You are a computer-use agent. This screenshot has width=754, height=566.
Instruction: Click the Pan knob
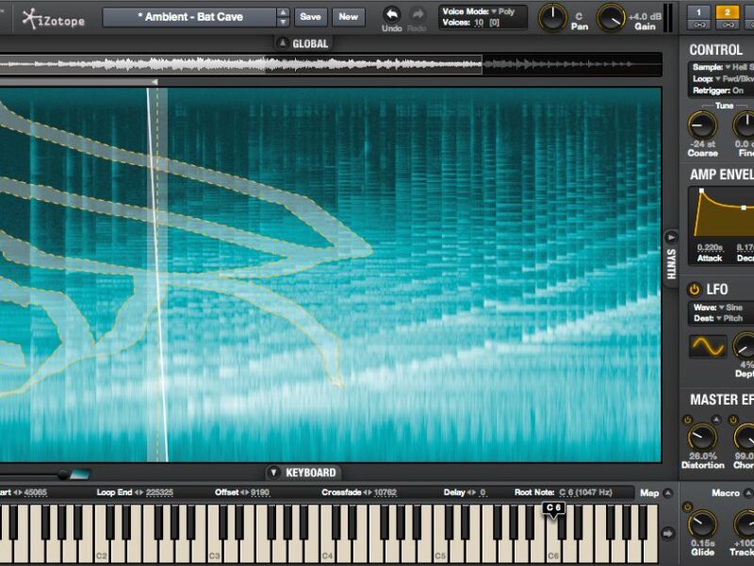[x=552, y=16]
